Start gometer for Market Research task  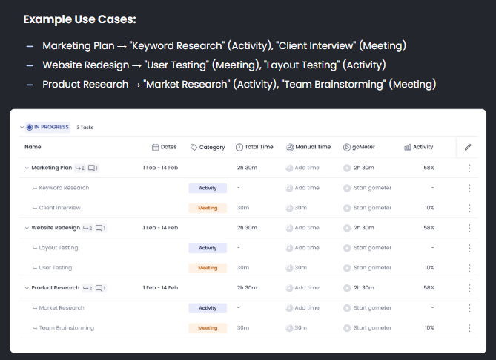(371, 308)
